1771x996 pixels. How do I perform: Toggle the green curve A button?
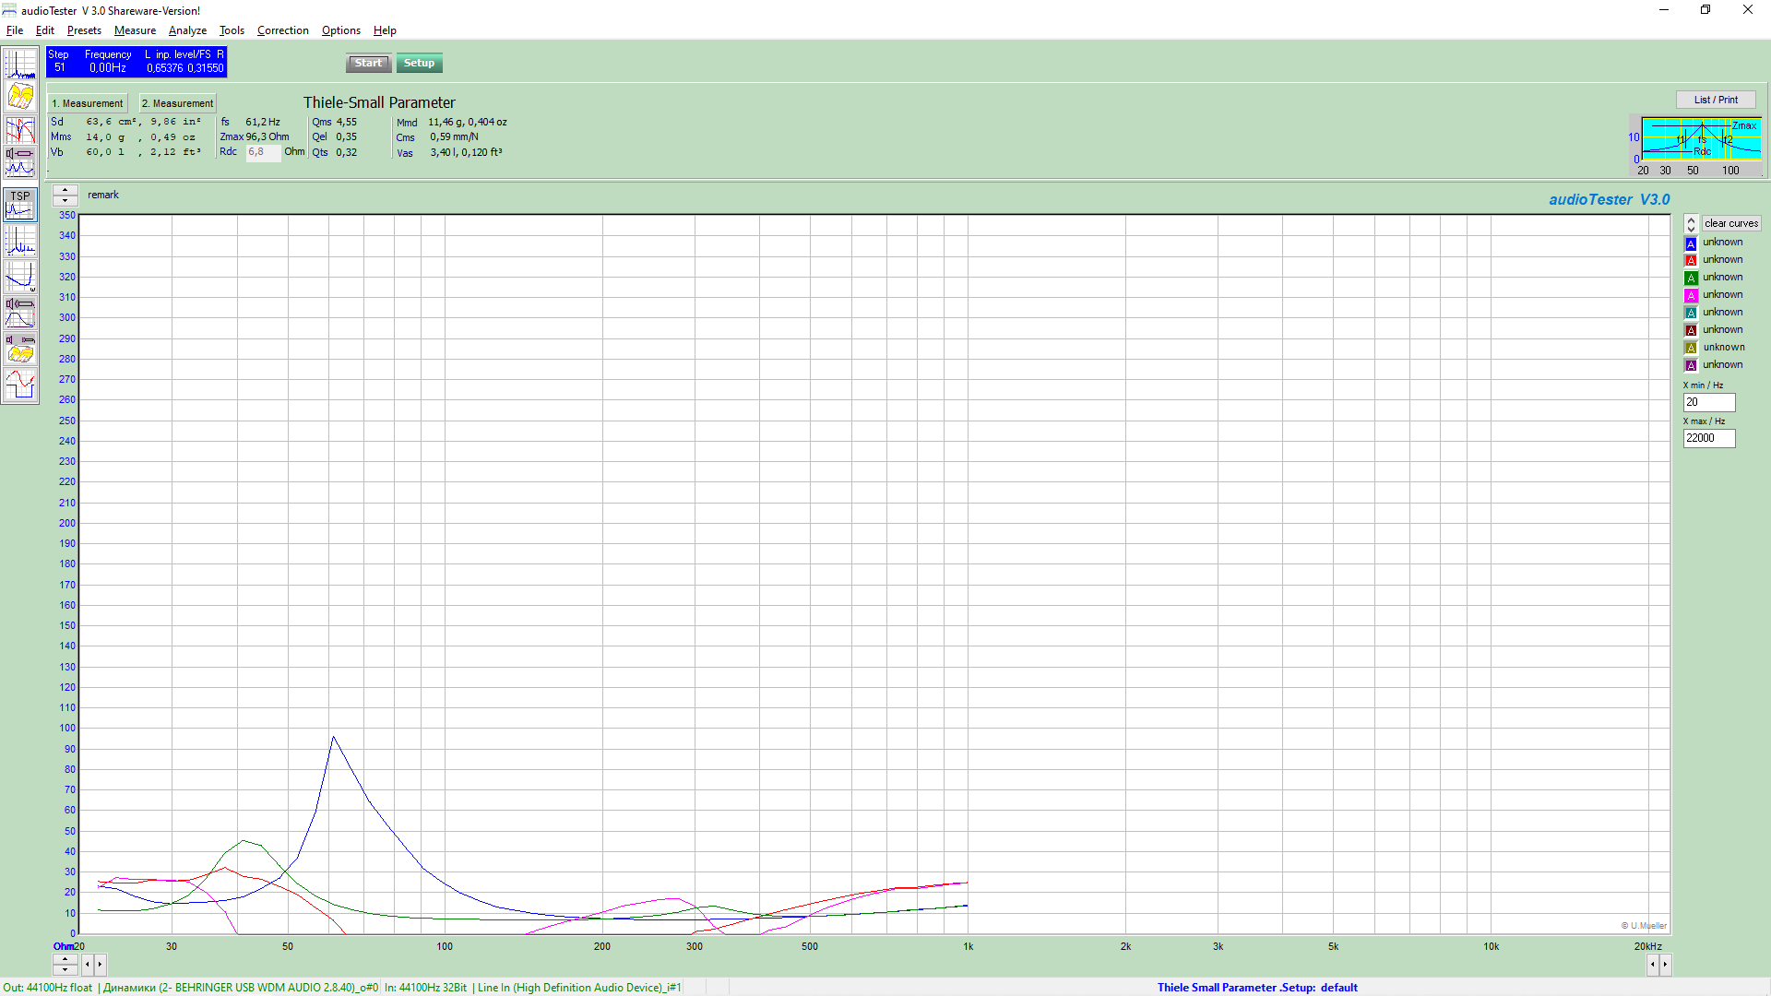[x=1691, y=279]
